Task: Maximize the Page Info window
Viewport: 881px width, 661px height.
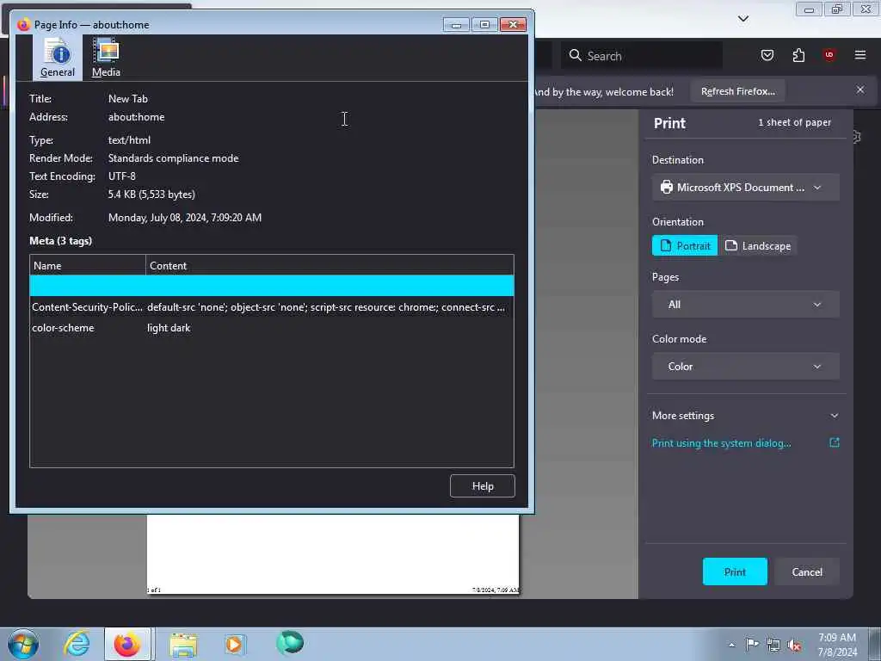Action: (x=484, y=24)
